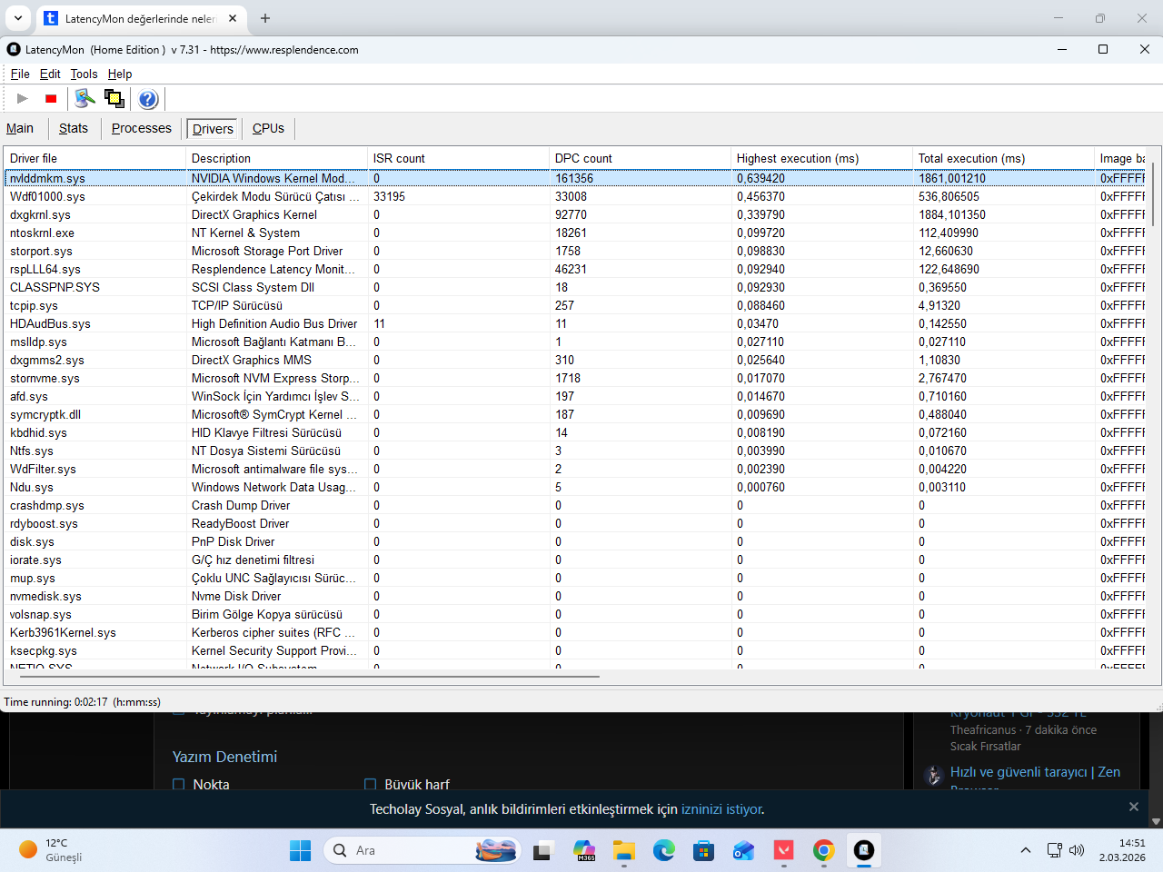1163x872 pixels.
Task: Dismiss the Techolay notification banner
Action: 1133,807
